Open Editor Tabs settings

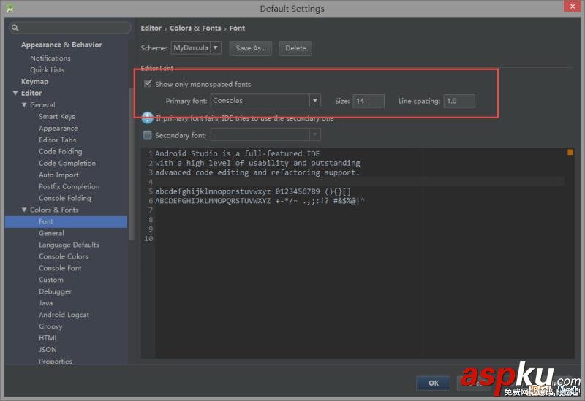point(58,140)
